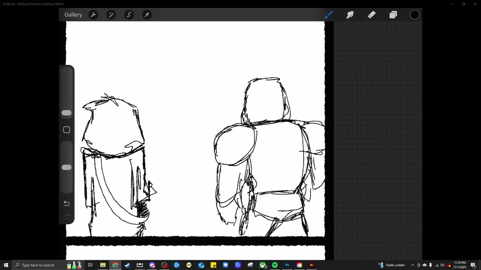Open File Explorer from the taskbar

click(103, 265)
